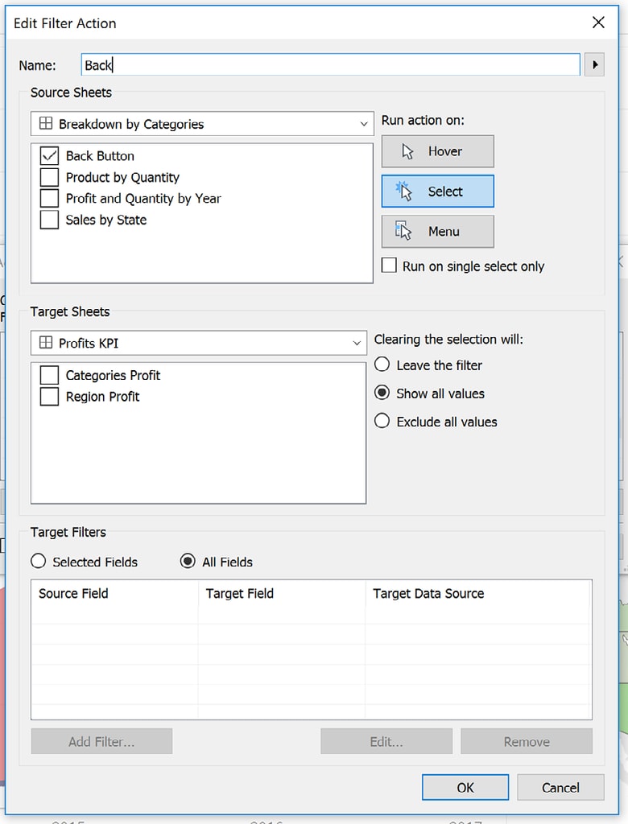Image resolution: width=628 pixels, height=824 pixels.
Task: Check the Product by Quantity sheet
Action: tap(49, 177)
